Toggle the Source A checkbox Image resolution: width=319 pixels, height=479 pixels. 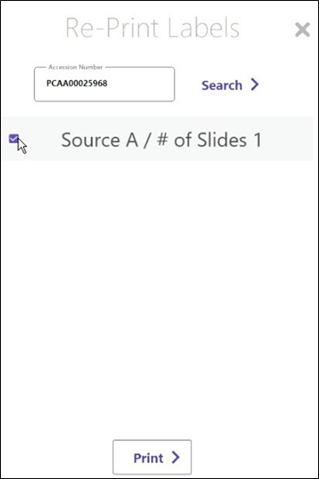(x=14, y=139)
